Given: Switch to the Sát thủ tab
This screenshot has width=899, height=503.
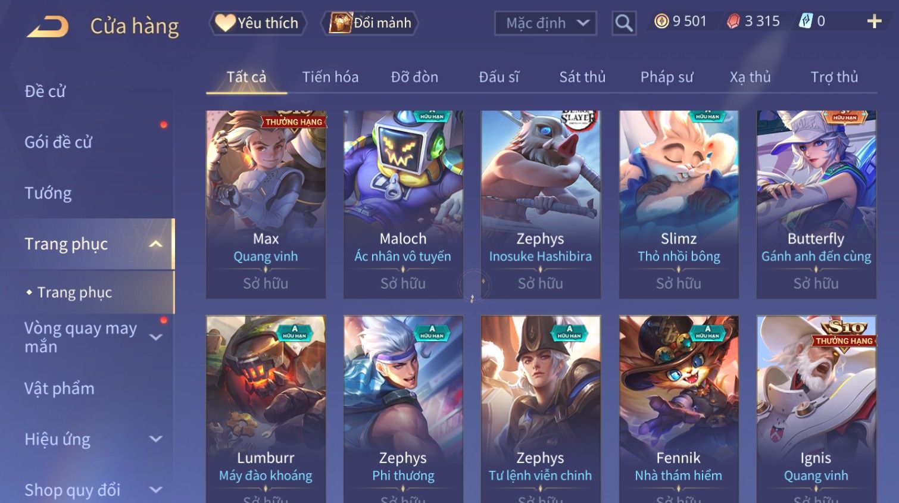Looking at the screenshot, I should [582, 77].
